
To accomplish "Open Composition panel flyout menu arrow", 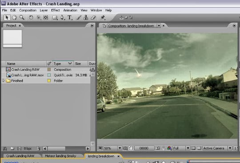I will tap(234, 25).
